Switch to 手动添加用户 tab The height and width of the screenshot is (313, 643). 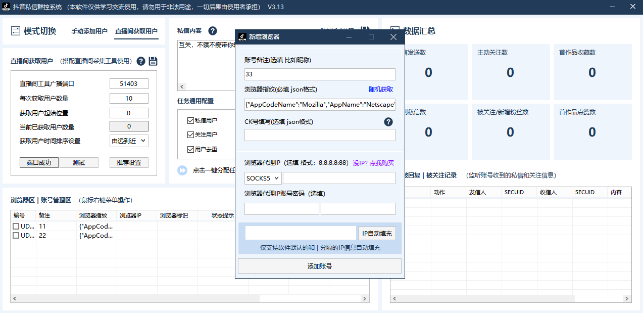89,31
